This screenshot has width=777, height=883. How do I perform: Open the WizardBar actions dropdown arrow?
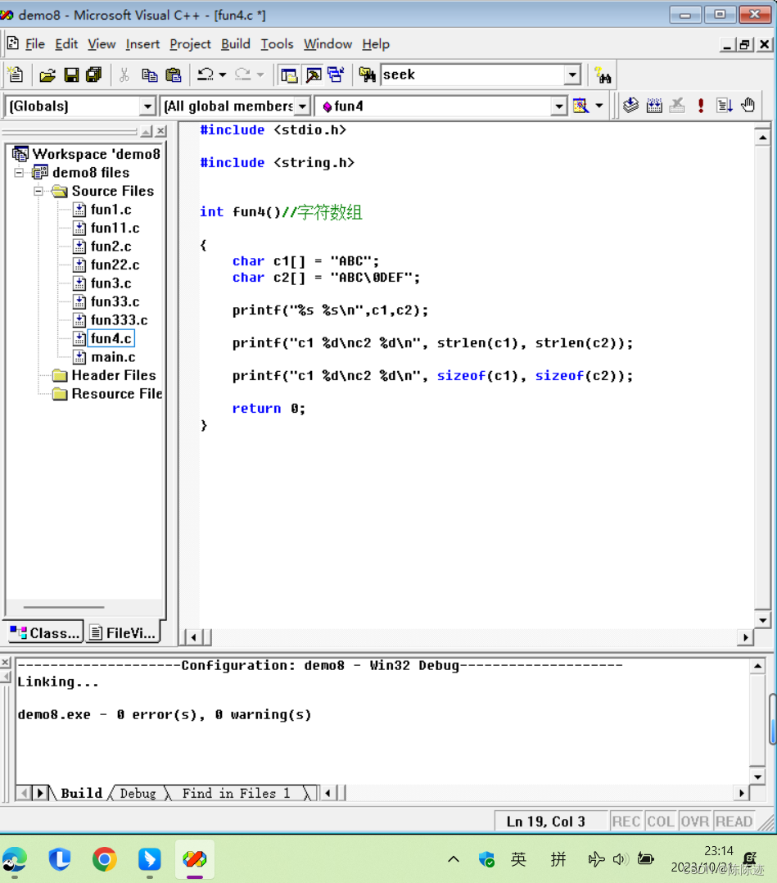599,106
